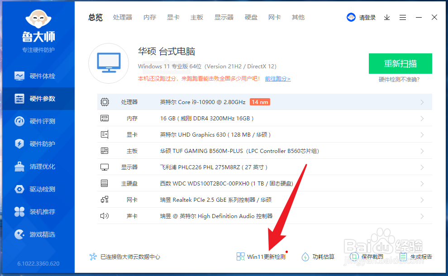Open Win11更新检测 tool
Viewport: 448px width, 276px height.
coord(261,257)
